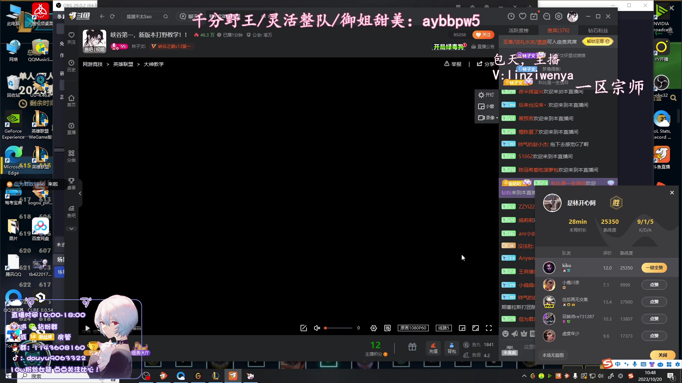The image size is (682, 383).
Task: Open the 原画1080P60 quality selector
Action: tap(413, 328)
